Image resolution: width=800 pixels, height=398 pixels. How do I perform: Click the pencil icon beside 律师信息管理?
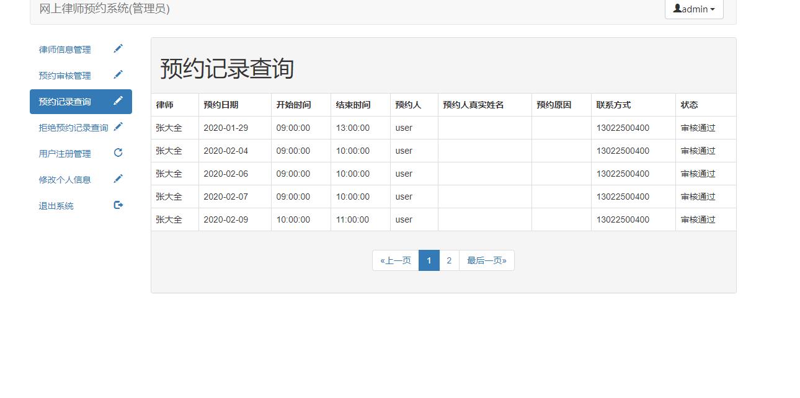(x=118, y=49)
